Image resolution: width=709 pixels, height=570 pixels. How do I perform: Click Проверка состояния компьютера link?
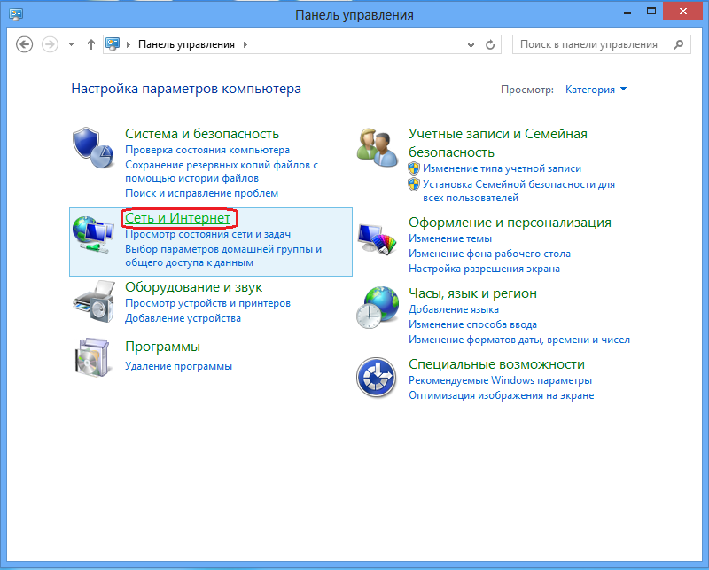(207, 150)
